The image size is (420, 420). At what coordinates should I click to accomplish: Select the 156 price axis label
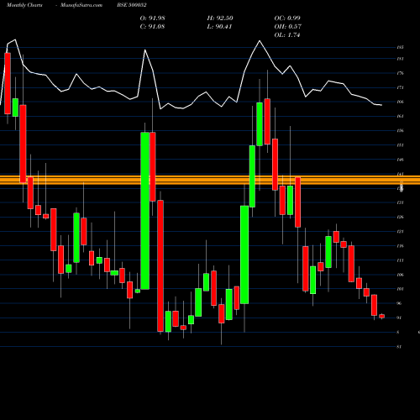(x=400, y=131)
